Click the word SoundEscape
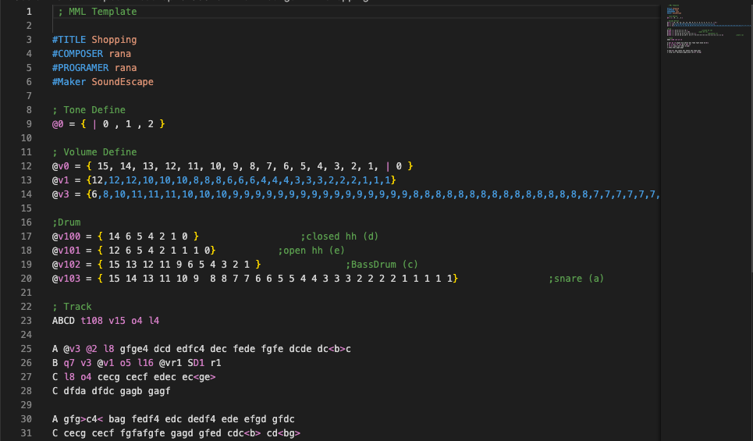The height and width of the screenshot is (441, 753). point(123,82)
